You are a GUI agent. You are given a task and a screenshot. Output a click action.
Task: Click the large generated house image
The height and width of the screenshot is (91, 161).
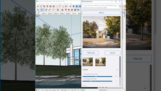101,32
